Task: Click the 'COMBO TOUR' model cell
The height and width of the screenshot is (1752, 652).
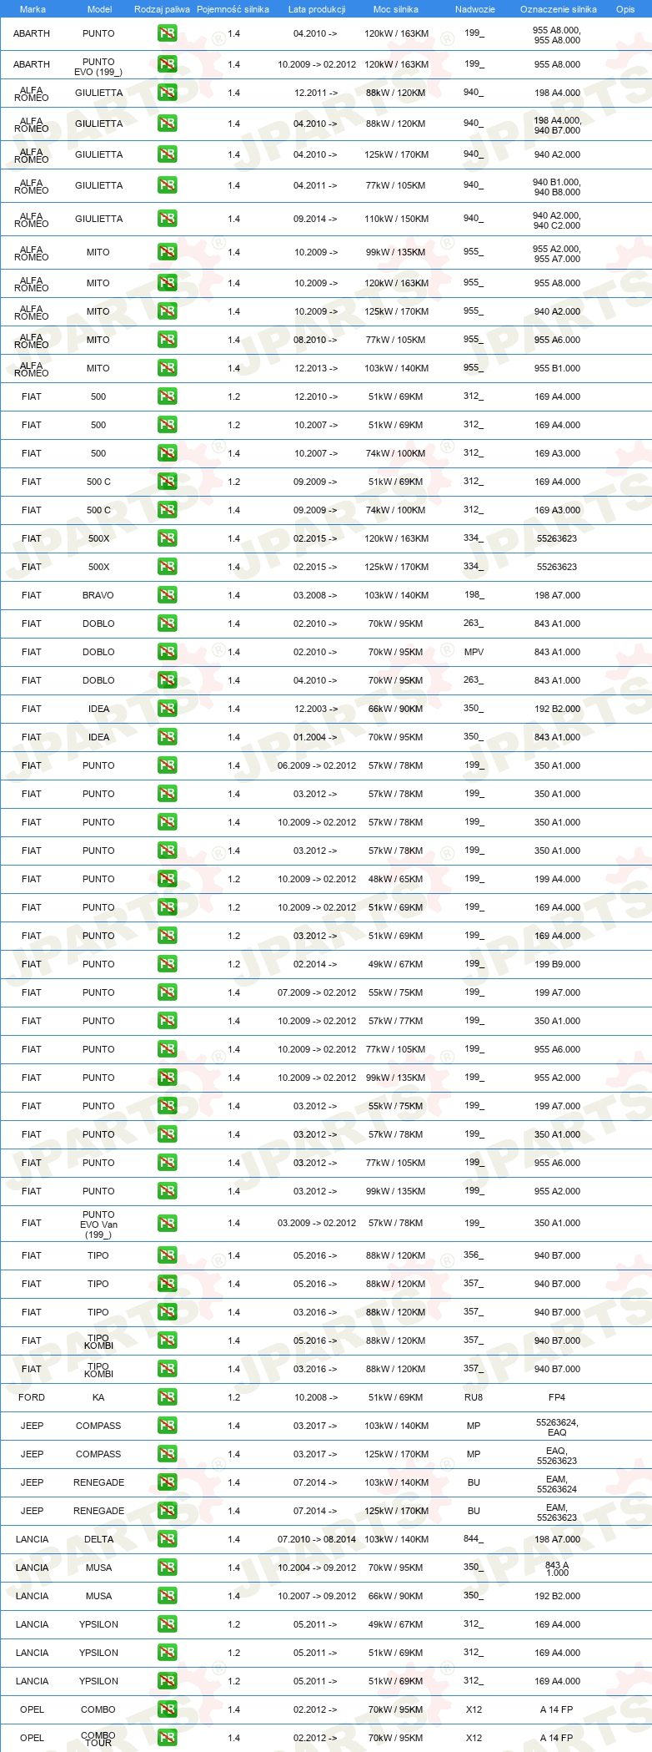Action: [98, 1738]
